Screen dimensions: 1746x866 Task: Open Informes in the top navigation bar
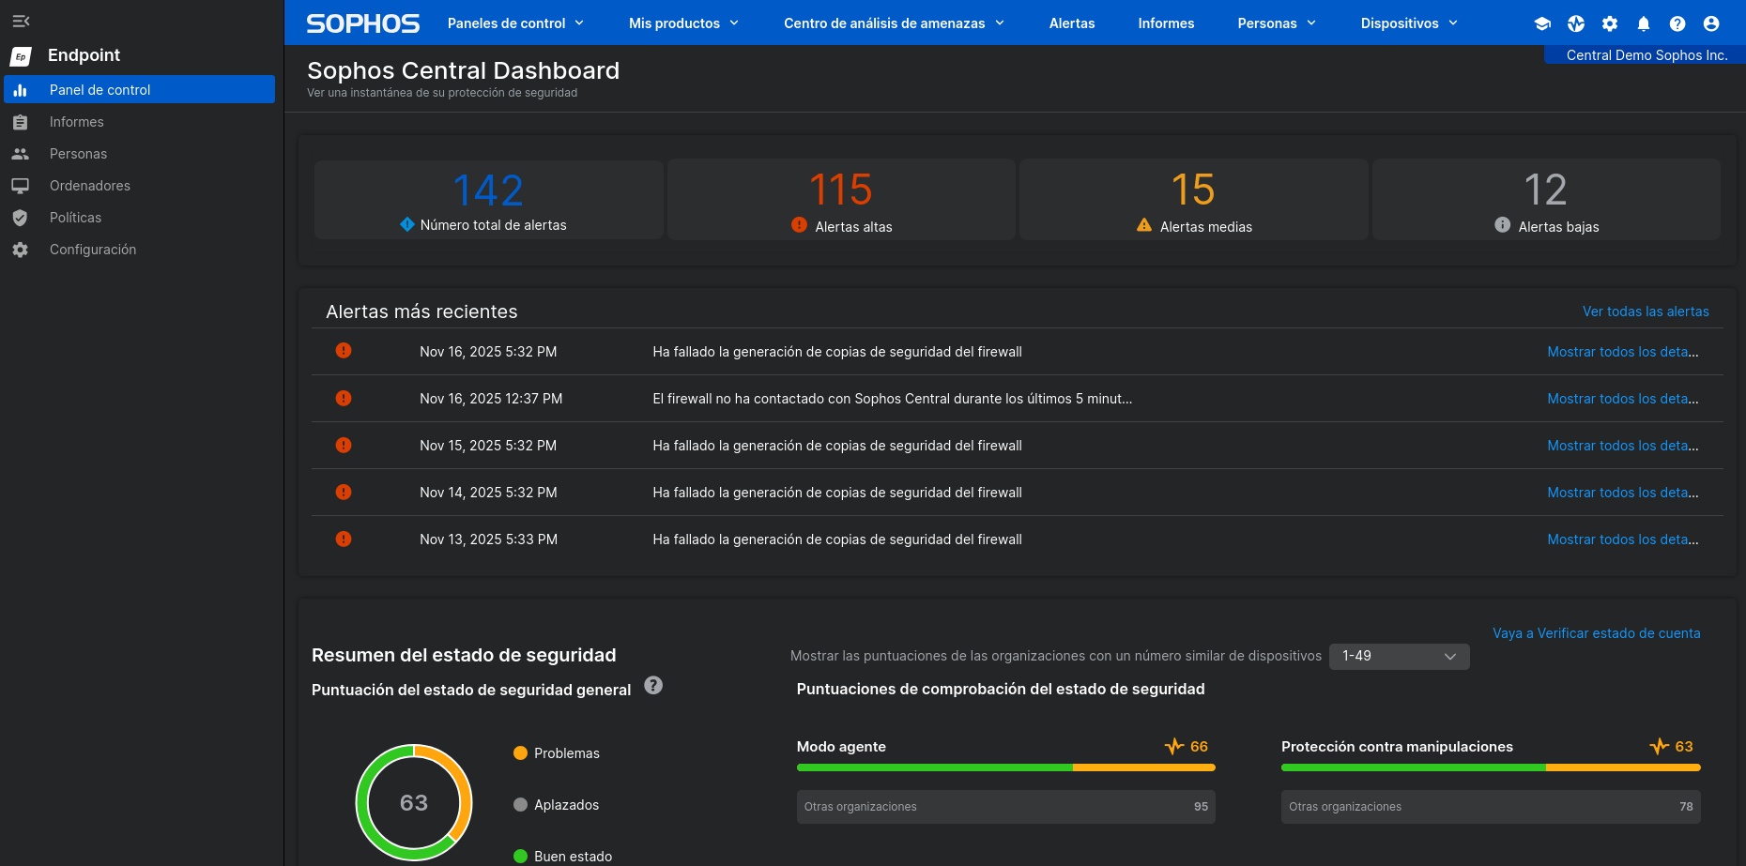1166,23
